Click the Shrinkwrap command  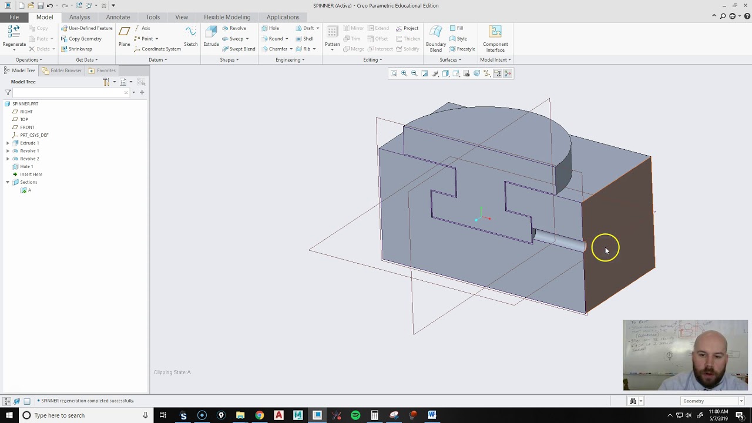click(x=76, y=49)
